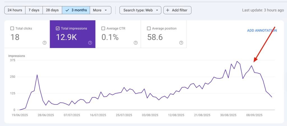
Task: Click the checkmark icon beside 3 months
Action: [x=67, y=10]
